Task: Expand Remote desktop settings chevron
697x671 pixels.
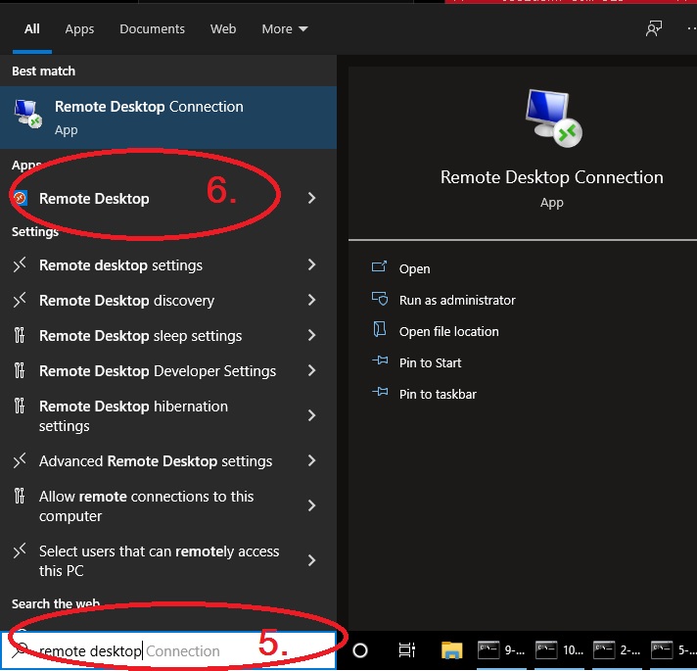Action: pos(312,265)
